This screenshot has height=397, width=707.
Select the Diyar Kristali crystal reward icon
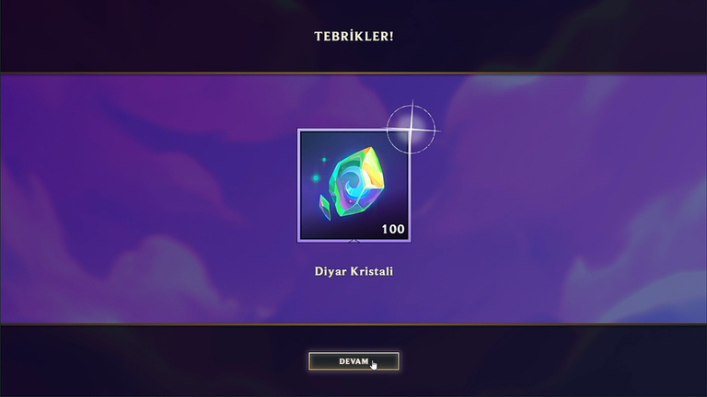353,186
